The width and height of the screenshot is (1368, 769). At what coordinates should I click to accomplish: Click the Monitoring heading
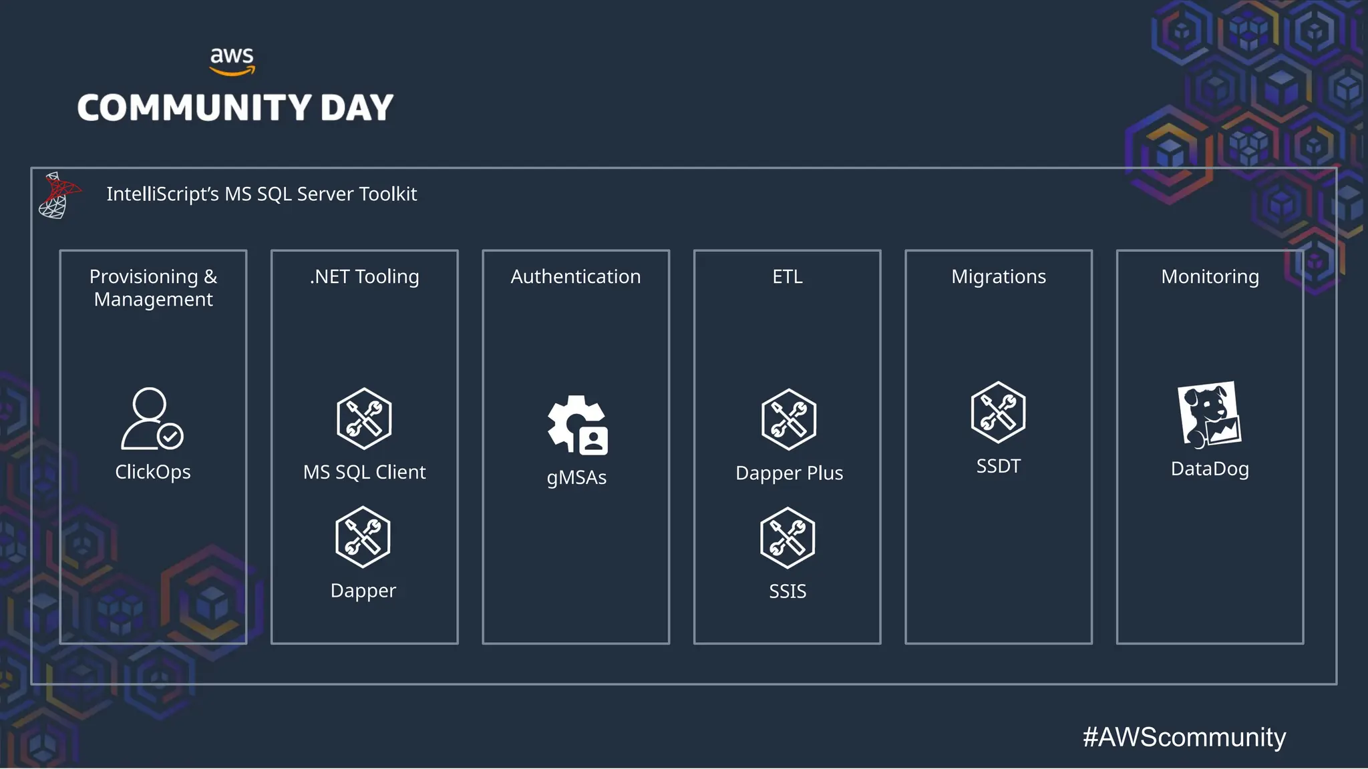click(1210, 276)
